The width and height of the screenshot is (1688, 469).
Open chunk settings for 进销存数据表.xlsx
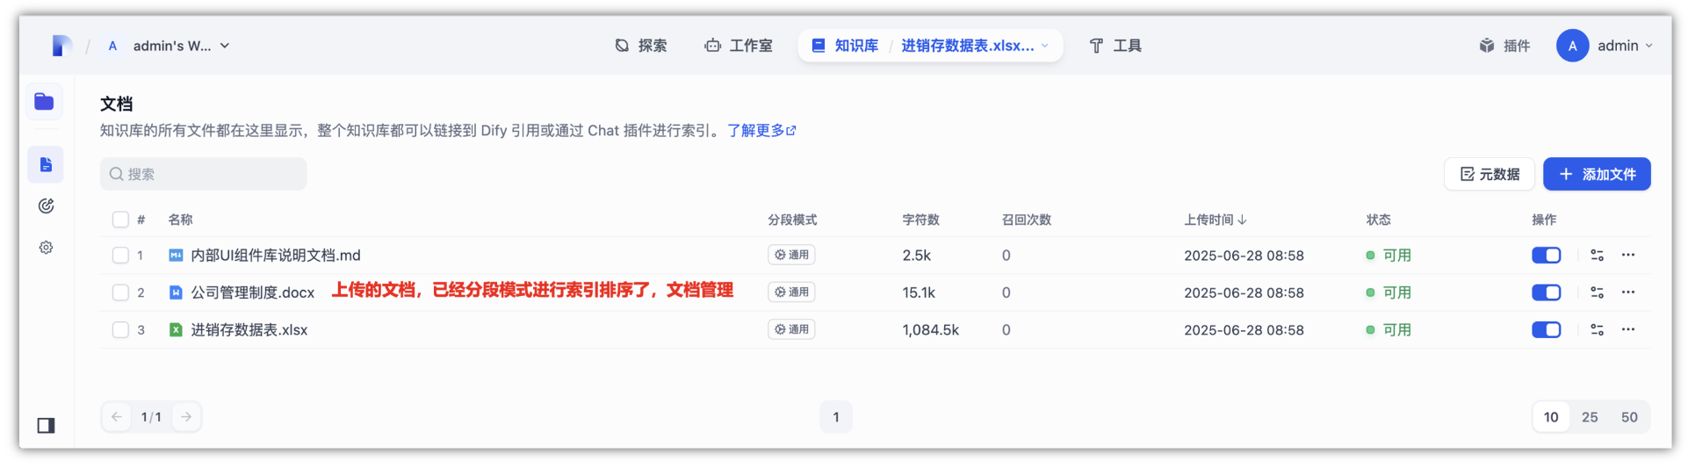coord(1597,330)
